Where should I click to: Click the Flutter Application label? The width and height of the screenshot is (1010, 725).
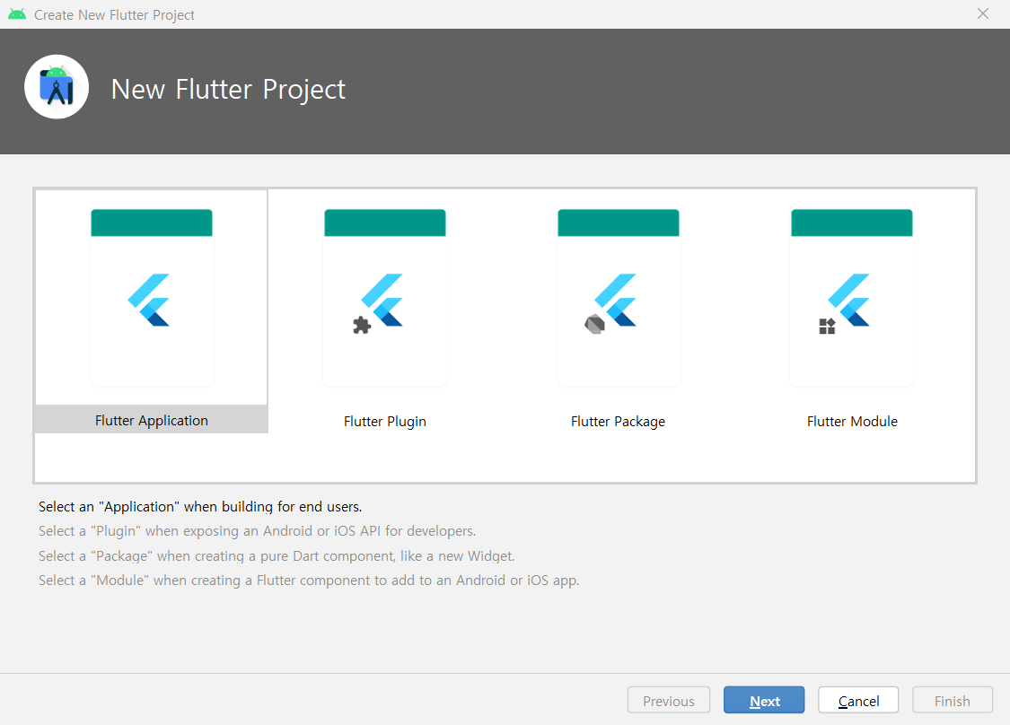[152, 421]
